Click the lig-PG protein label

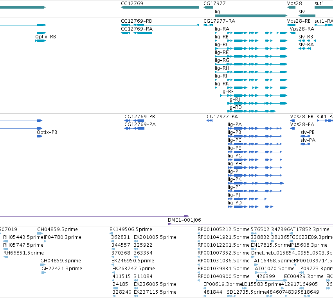click(x=235, y=156)
